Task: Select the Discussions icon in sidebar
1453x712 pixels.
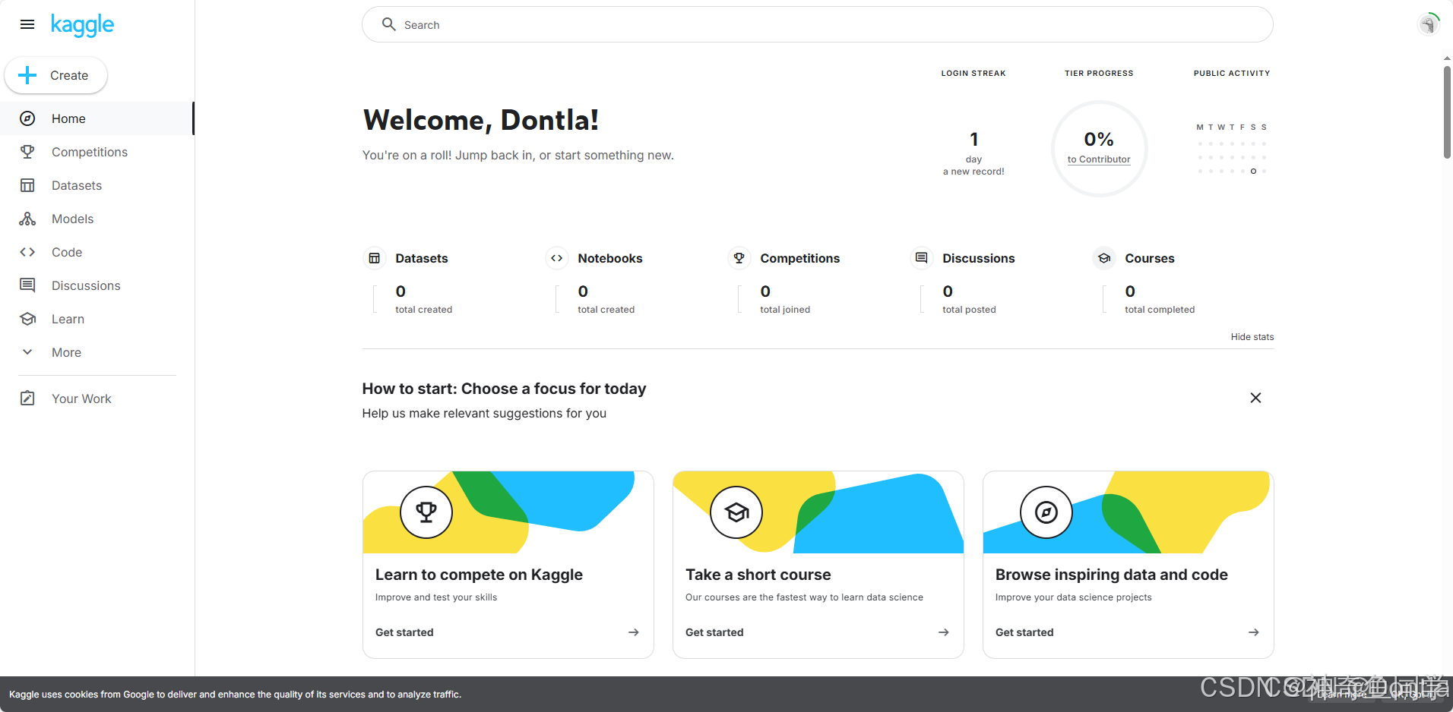Action: pyautogui.click(x=27, y=285)
